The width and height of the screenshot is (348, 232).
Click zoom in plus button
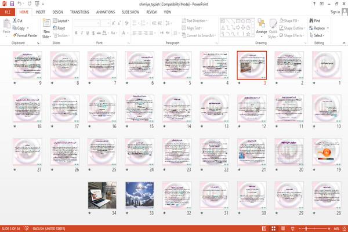tap(329, 229)
